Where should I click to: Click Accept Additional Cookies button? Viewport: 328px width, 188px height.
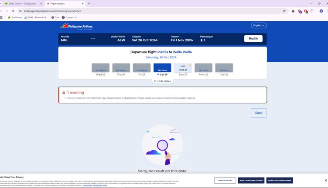(280, 180)
